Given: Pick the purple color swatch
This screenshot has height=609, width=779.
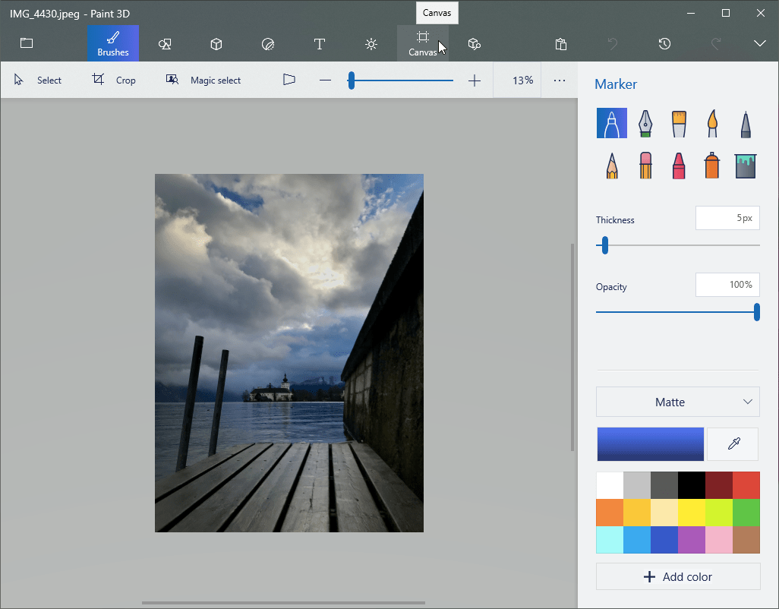Looking at the screenshot, I should [x=692, y=540].
